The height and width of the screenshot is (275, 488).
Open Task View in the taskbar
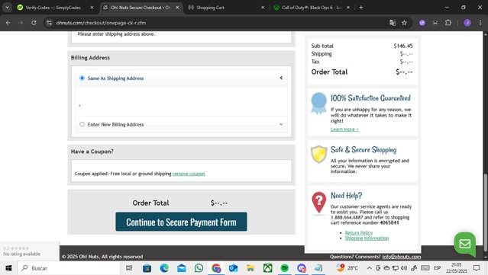129,268
